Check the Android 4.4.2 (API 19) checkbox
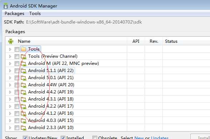Viewport: 210px width, 139px height. (x=17, y=92)
